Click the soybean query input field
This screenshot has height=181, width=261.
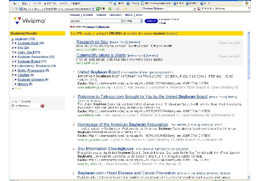pos(96,21)
